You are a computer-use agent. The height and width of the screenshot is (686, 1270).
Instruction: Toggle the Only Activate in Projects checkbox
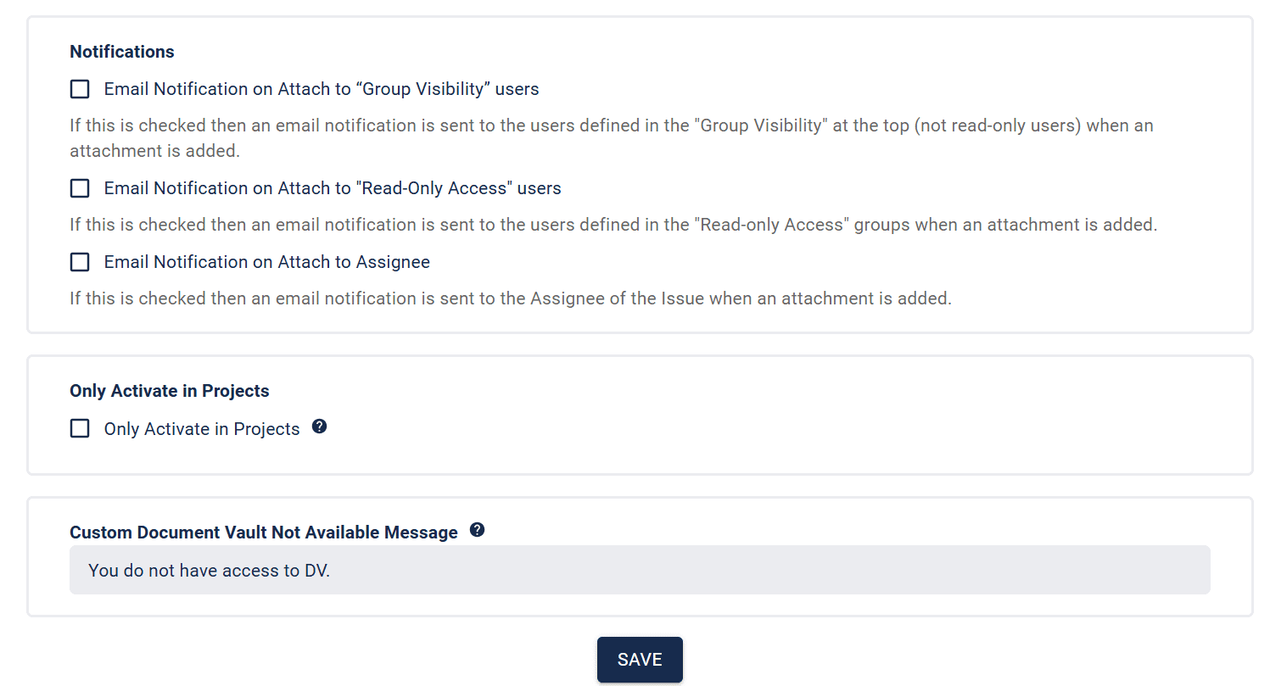point(80,428)
